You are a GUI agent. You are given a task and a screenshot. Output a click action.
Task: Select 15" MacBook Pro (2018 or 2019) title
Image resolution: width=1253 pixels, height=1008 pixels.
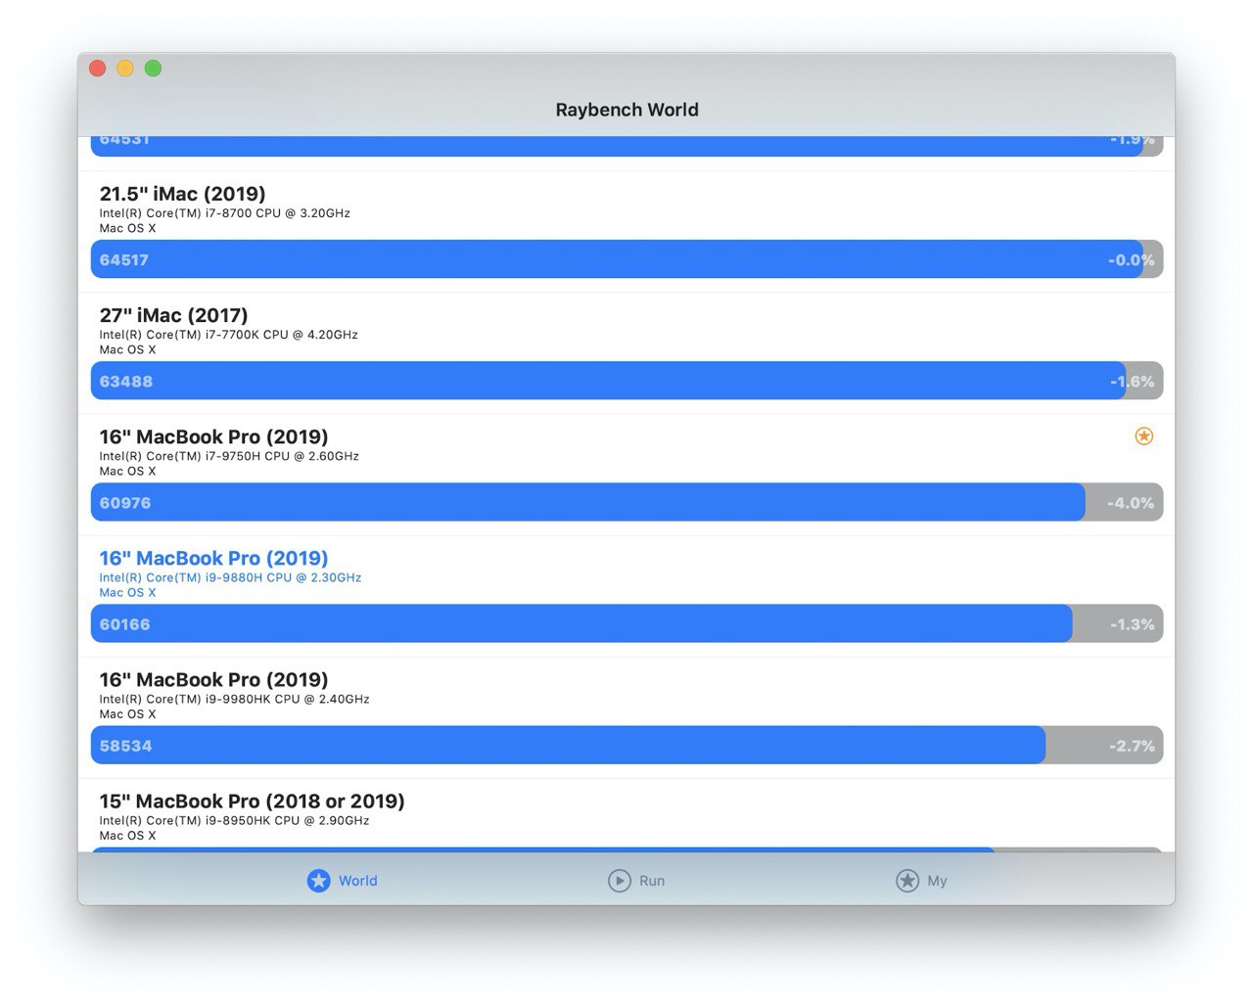[x=252, y=801]
